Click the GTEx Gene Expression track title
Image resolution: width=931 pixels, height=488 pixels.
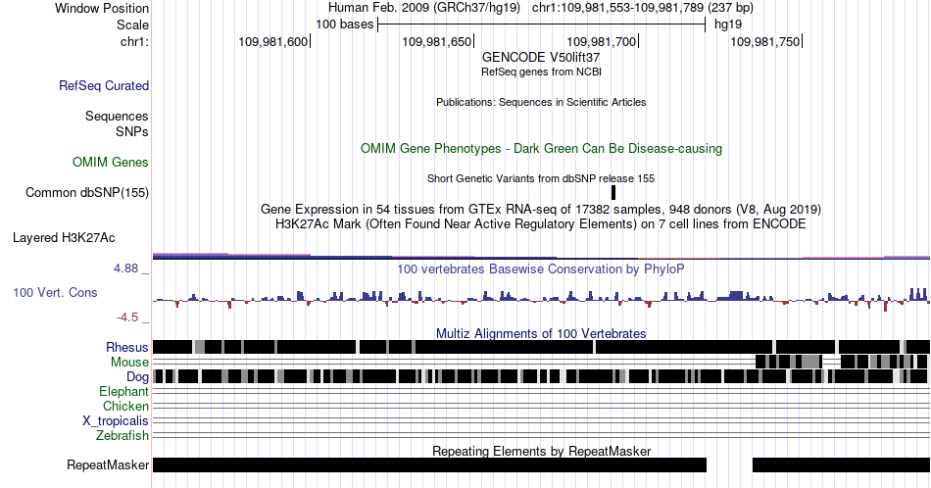click(x=541, y=209)
